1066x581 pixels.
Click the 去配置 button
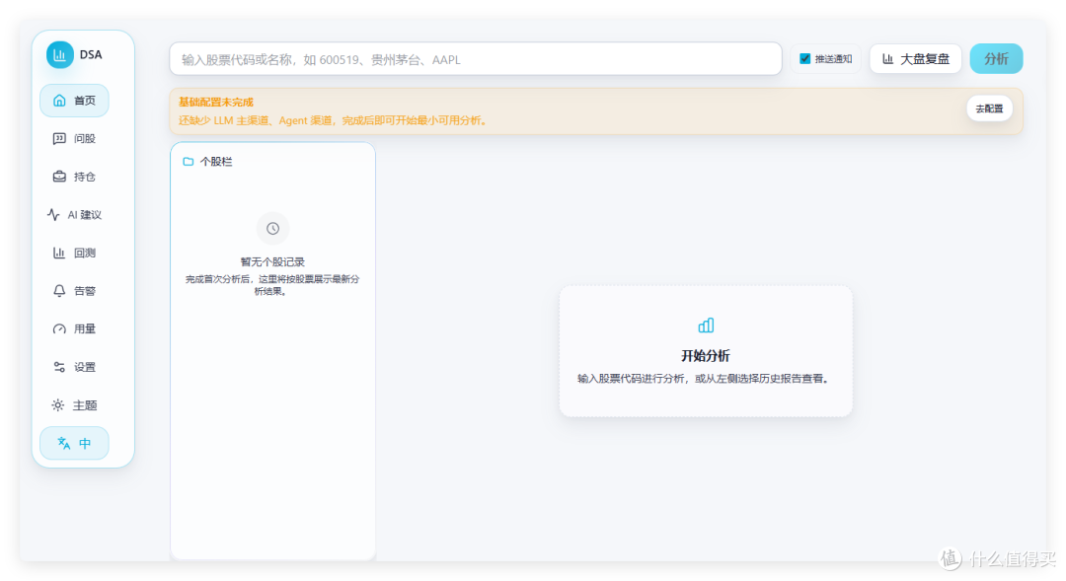[x=989, y=109]
